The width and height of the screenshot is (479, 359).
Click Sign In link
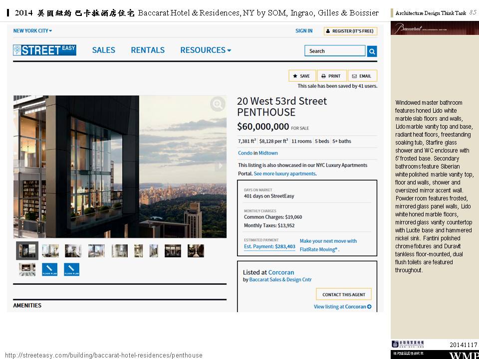[304, 31]
